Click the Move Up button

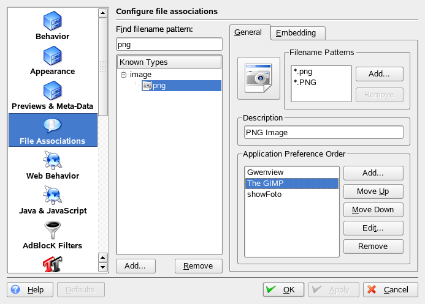click(373, 191)
